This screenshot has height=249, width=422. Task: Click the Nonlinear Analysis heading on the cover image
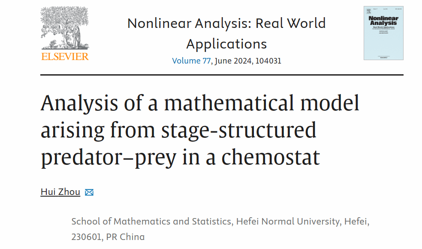pos(383,21)
